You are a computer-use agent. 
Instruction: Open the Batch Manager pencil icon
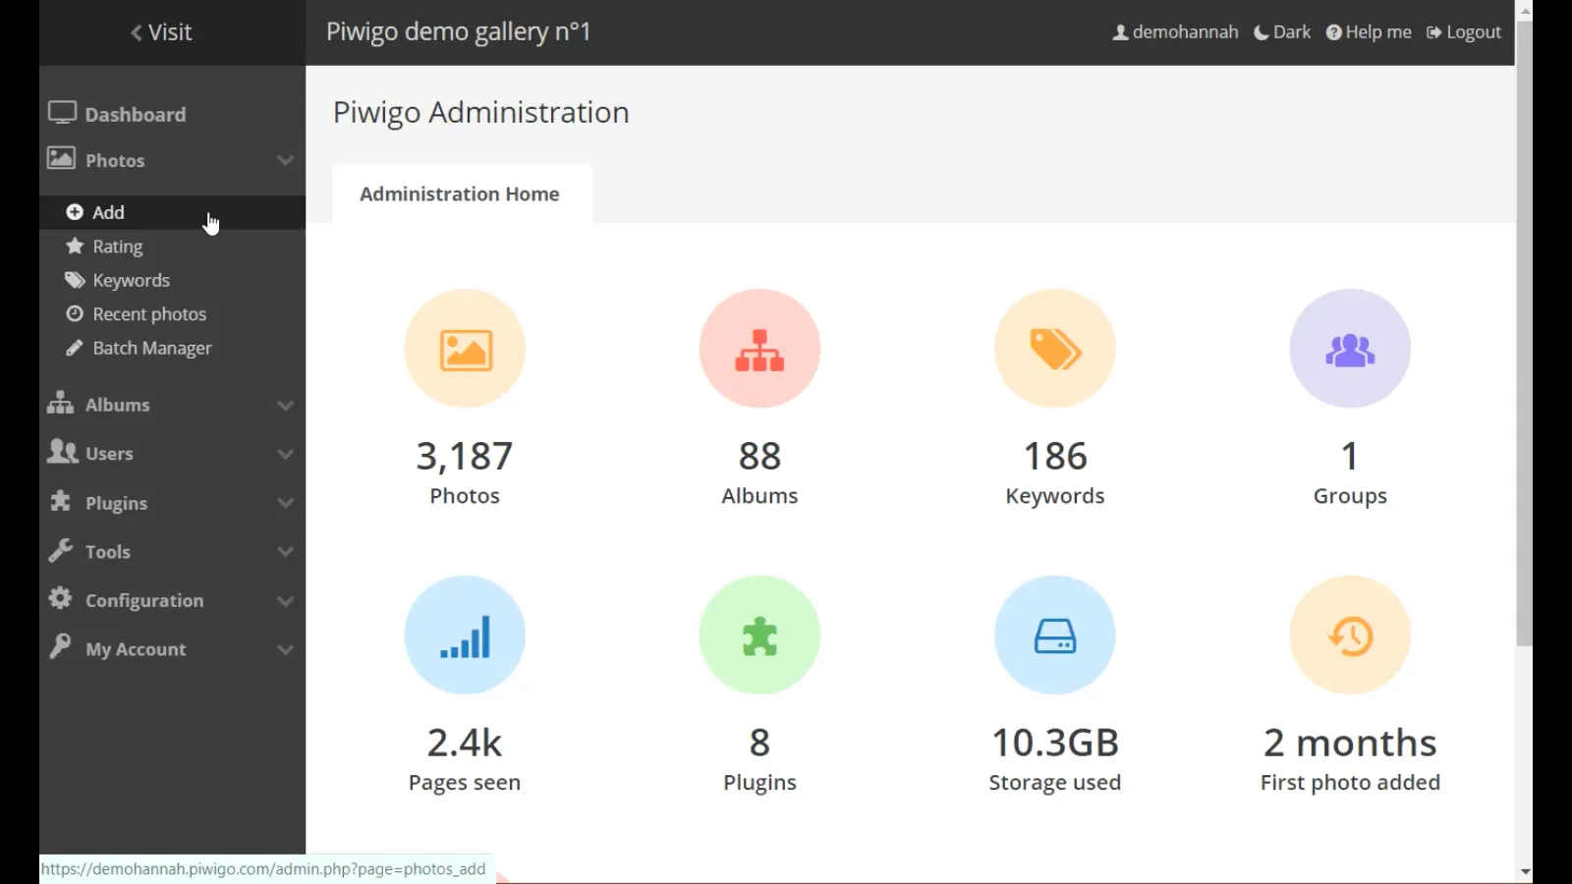click(x=74, y=348)
